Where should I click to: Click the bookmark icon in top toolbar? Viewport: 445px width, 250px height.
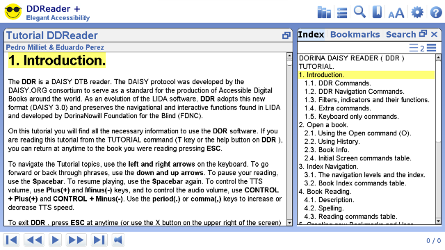(x=377, y=12)
